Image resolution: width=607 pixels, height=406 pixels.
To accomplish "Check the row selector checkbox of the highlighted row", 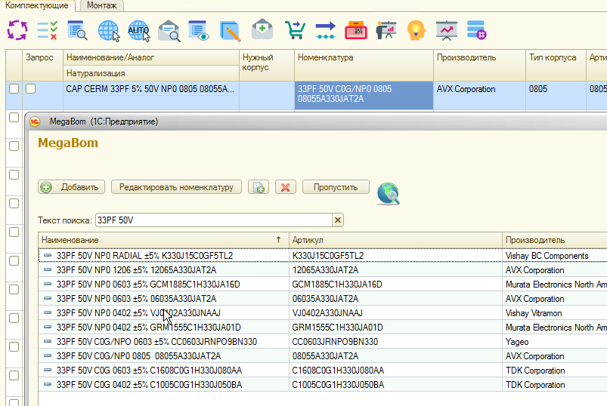I will coord(14,89).
